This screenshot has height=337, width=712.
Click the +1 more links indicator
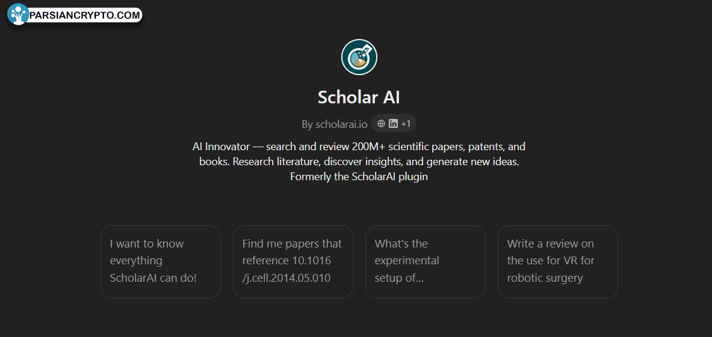(x=406, y=124)
